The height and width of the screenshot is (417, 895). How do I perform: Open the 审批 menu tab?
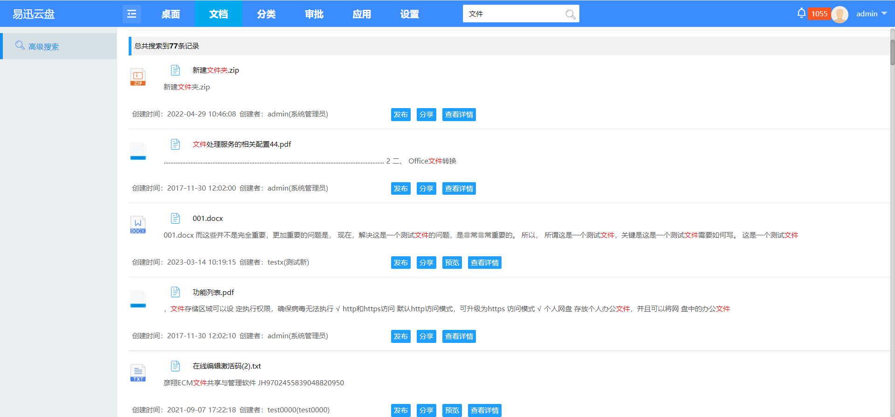(x=314, y=14)
